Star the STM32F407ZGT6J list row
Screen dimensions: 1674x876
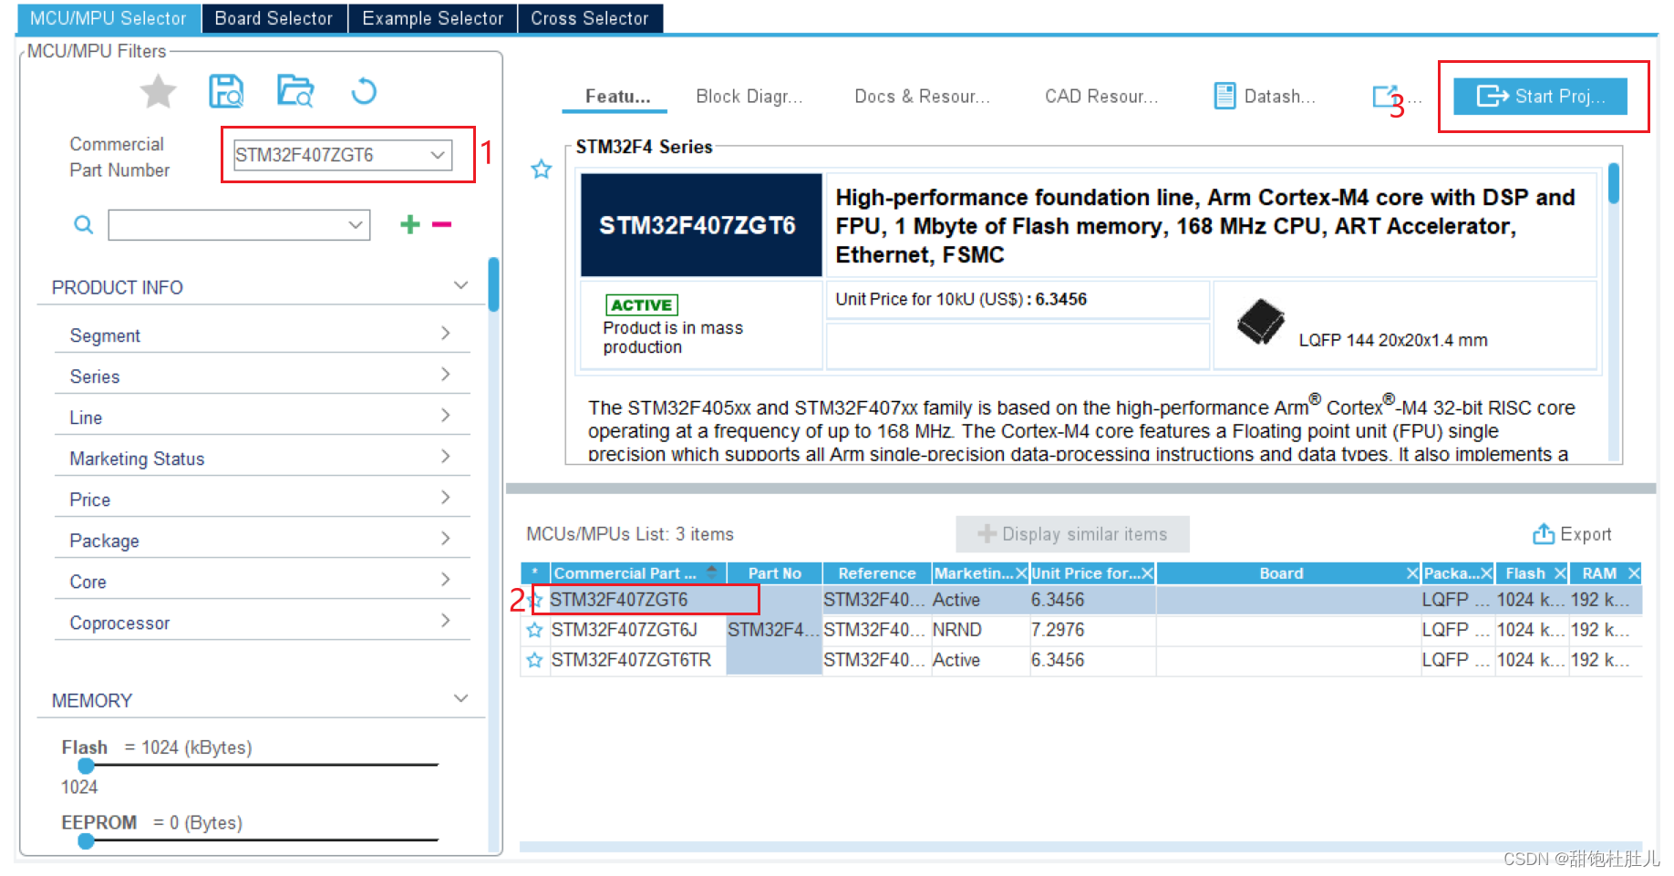click(x=535, y=630)
